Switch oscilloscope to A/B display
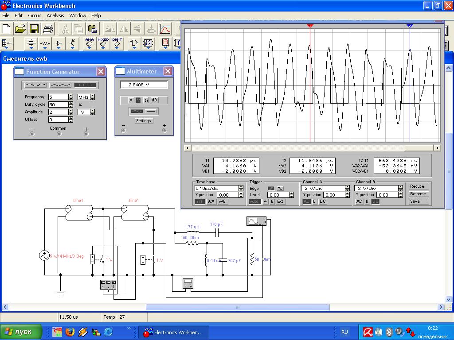The height and width of the screenshot is (340, 454). point(222,201)
